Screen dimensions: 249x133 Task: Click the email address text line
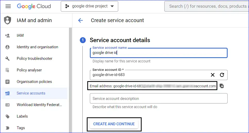tap(153, 86)
